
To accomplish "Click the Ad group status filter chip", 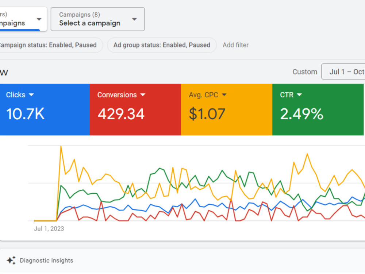I will [162, 45].
